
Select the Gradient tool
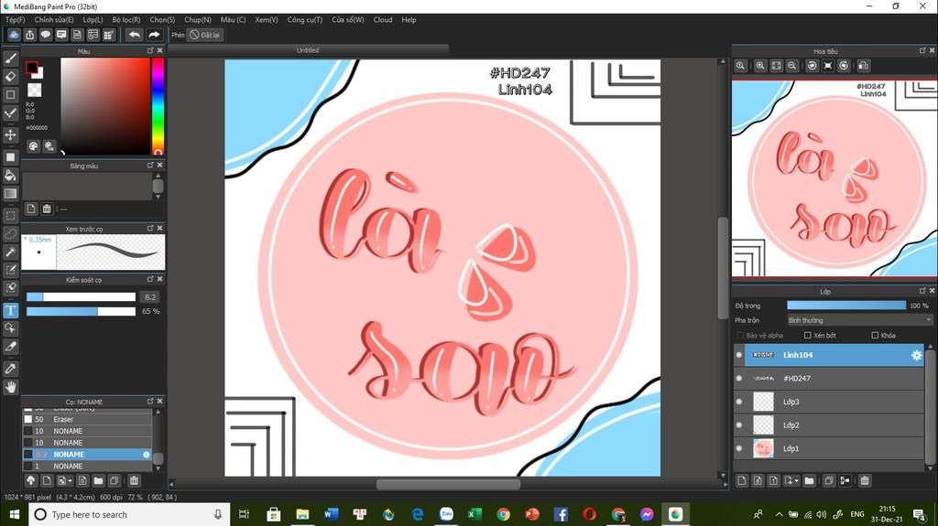(x=10, y=193)
